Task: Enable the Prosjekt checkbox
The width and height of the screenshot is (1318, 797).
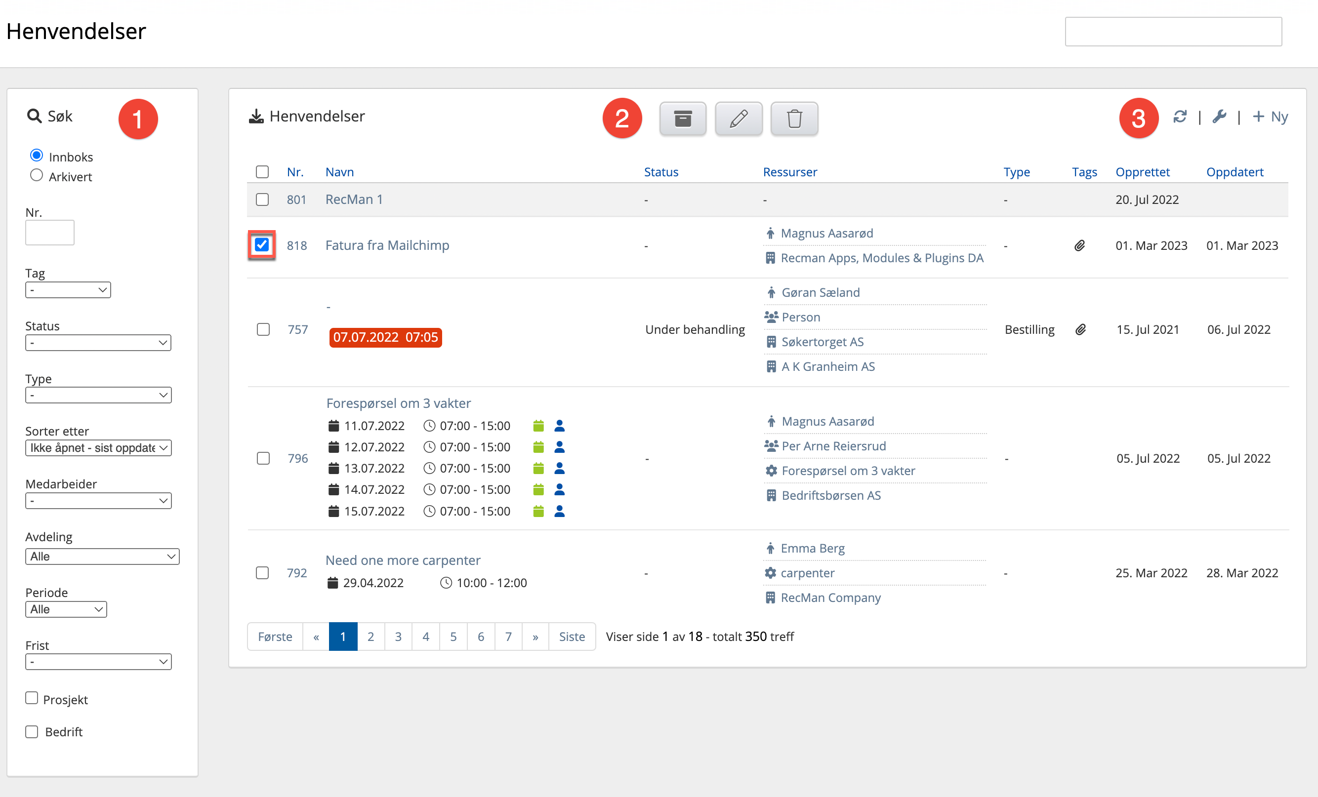Action: 32,698
